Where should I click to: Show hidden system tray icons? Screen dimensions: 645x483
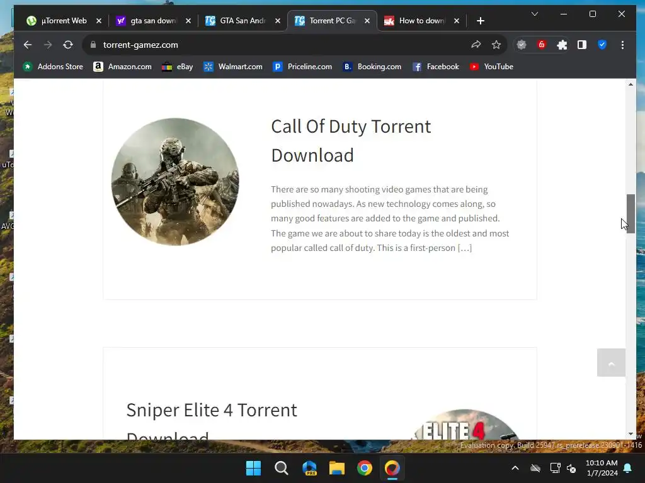click(x=515, y=468)
